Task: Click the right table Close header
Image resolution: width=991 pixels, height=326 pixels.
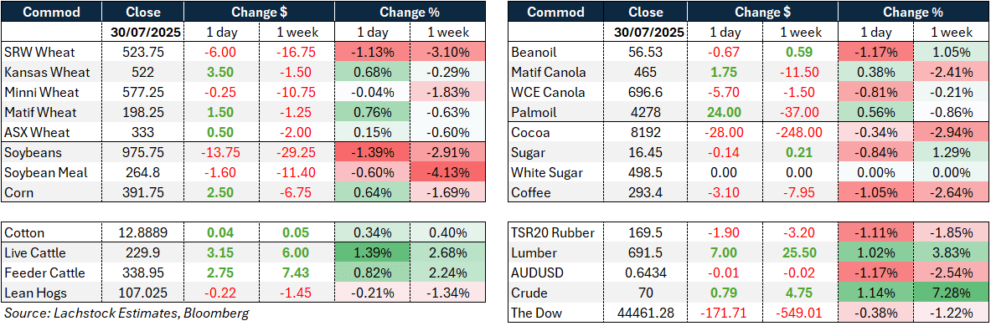Action: point(647,12)
